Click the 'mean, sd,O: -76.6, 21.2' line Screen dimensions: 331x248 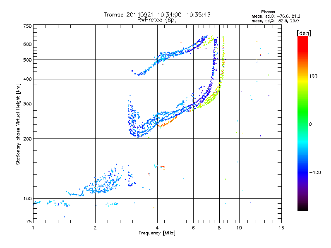coord(276,17)
